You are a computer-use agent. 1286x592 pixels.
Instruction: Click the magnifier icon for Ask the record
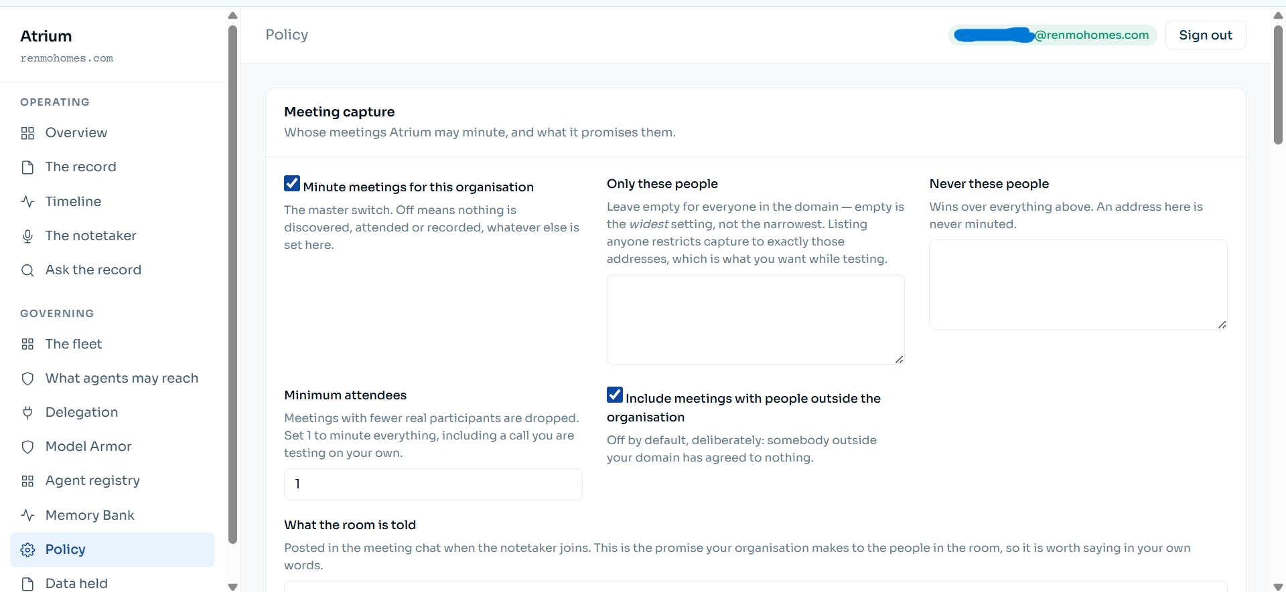point(27,270)
